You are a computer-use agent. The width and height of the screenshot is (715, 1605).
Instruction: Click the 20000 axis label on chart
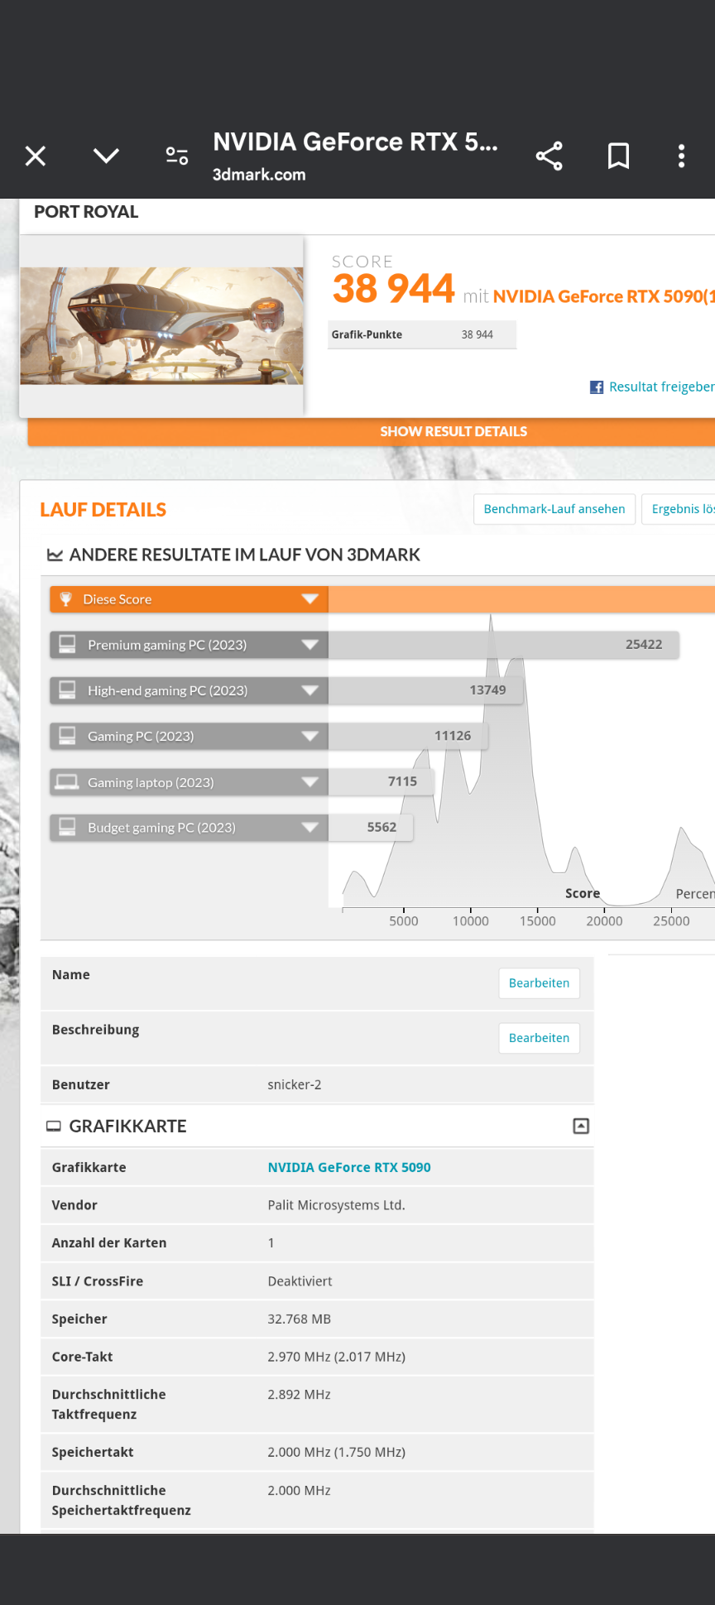(x=604, y=920)
